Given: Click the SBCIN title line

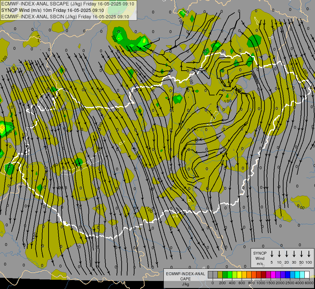Looking at the screenshot, I should click(x=65, y=17).
